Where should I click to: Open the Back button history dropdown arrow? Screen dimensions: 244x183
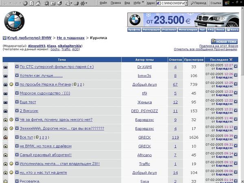click(x=10, y=3)
